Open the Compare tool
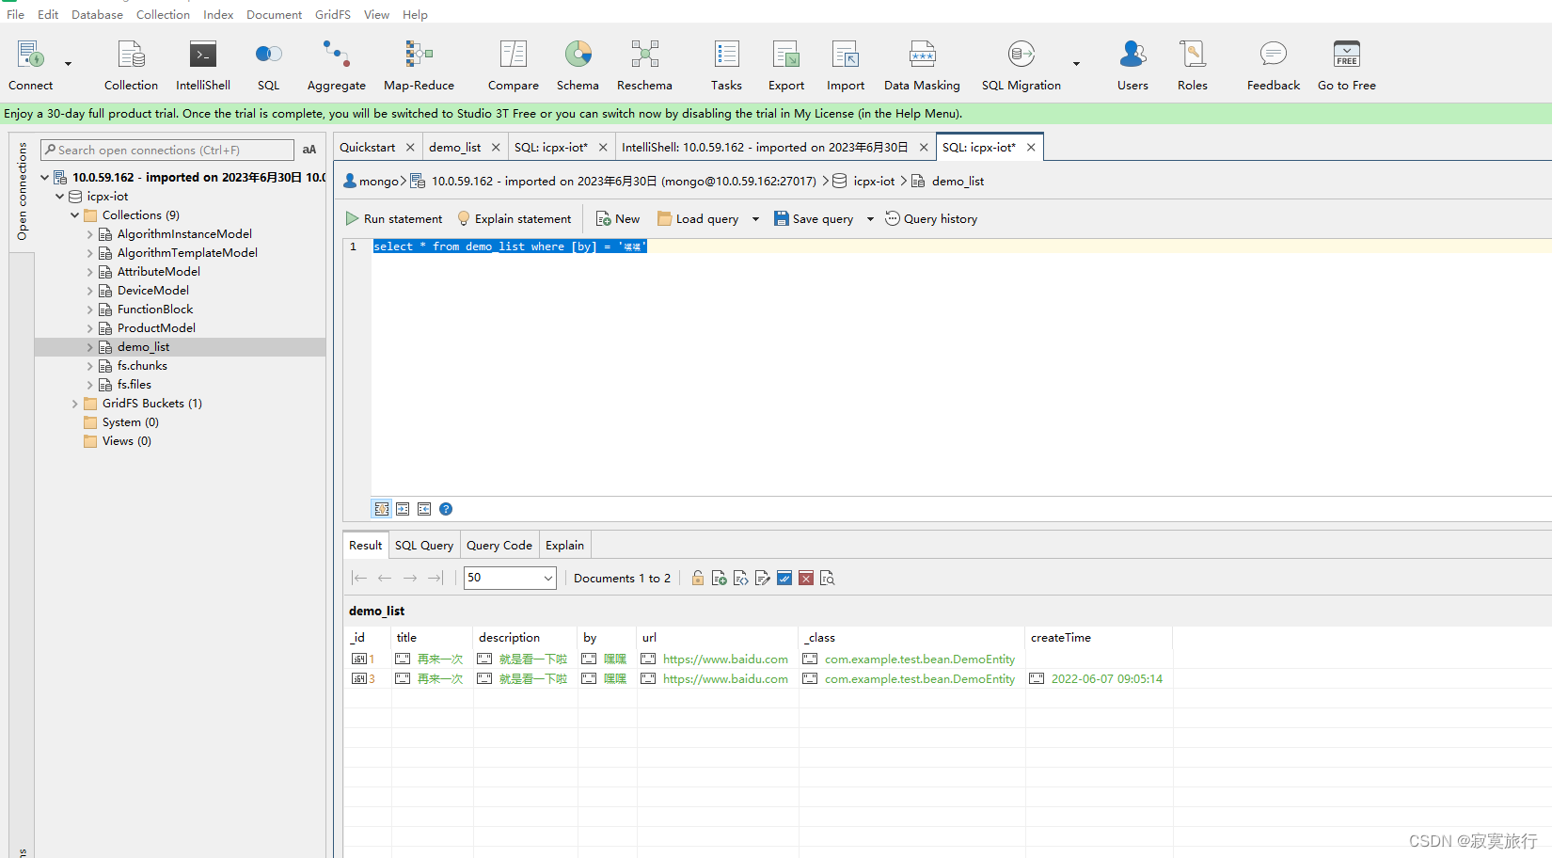The height and width of the screenshot is (858, 1552). (x=514, y=64)
